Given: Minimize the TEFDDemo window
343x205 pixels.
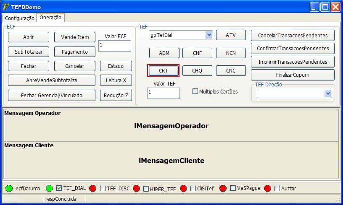Looking at the screenshot, I should coord(314,7).
